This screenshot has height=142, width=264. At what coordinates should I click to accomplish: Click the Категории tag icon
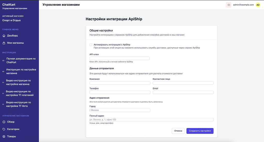pos(4,129)
